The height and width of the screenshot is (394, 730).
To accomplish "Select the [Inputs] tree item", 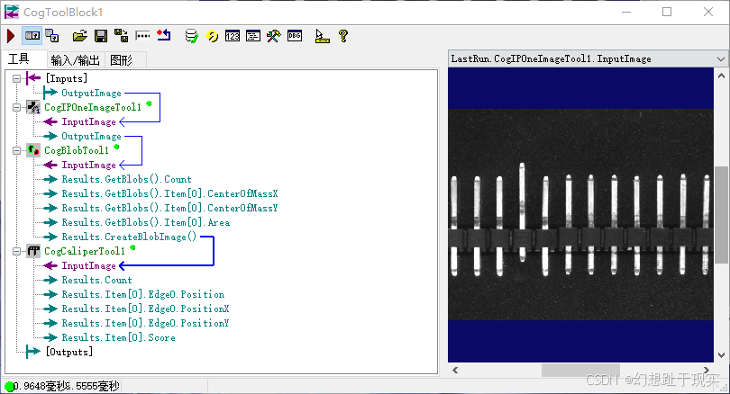I will click(66, 78).
